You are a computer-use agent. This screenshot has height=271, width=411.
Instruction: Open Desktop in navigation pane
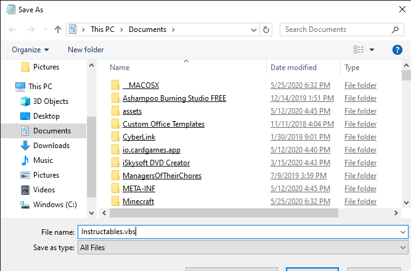[40, 116]
